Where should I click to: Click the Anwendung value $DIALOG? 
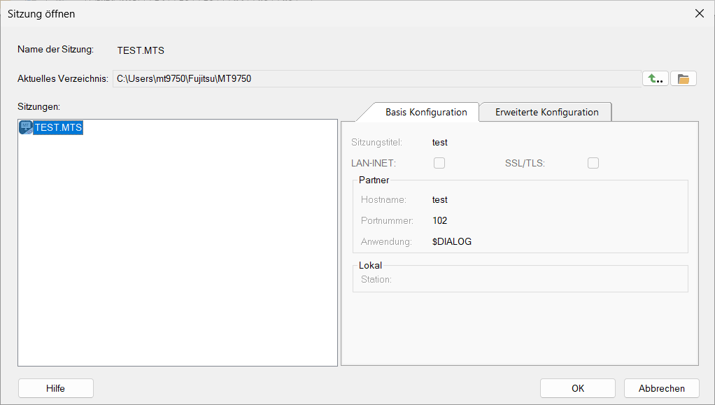pos(452,242)
